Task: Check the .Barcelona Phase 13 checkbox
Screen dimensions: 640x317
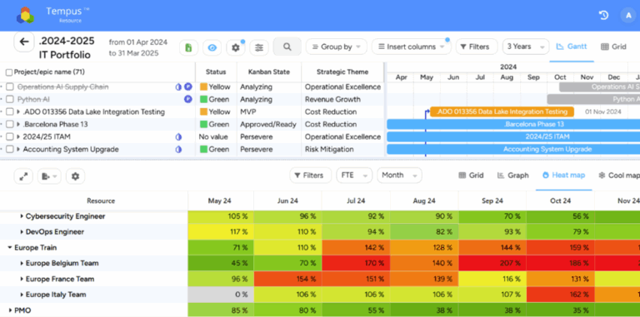Action: [10, 124]
